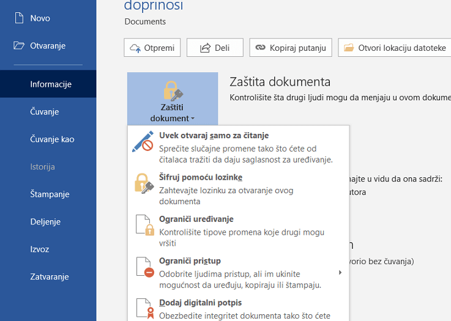This screenshot has height=321, width=451.
Task: Open the Čuvanje kao sidebar tab
Action: 52,139
